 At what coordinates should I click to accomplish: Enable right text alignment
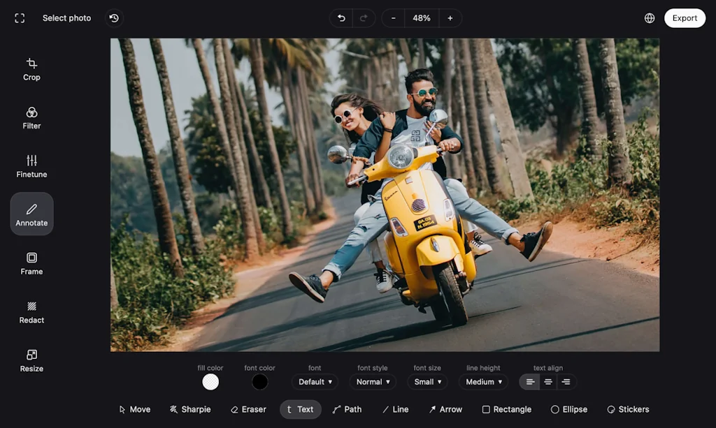pos(566,382)
